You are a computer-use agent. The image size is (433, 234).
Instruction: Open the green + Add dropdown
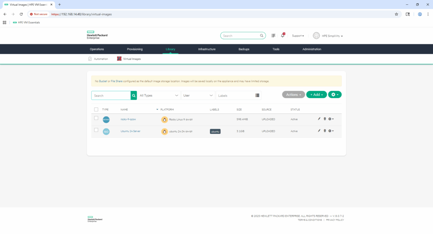(x=316, y=95)
